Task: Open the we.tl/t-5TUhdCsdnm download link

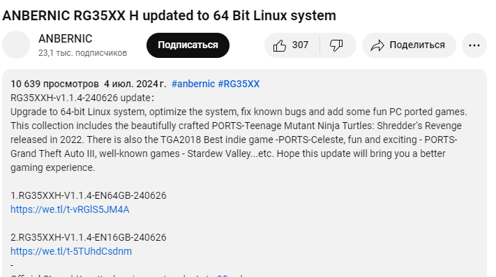Action: point(71,251)
